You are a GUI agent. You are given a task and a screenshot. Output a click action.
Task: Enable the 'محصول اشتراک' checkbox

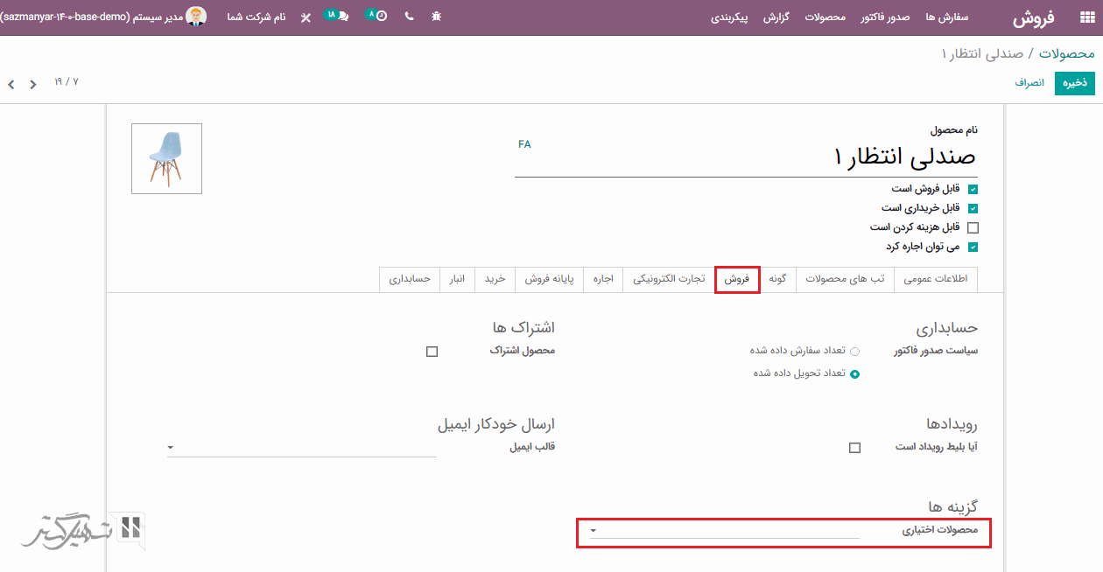432,352
